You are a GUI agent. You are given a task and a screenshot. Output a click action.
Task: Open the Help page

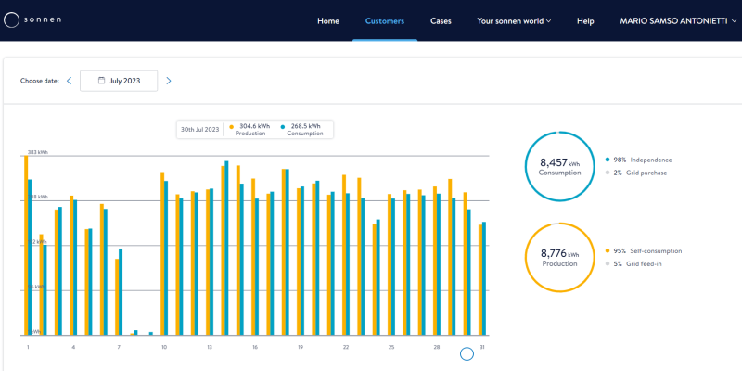pos(585,20)
